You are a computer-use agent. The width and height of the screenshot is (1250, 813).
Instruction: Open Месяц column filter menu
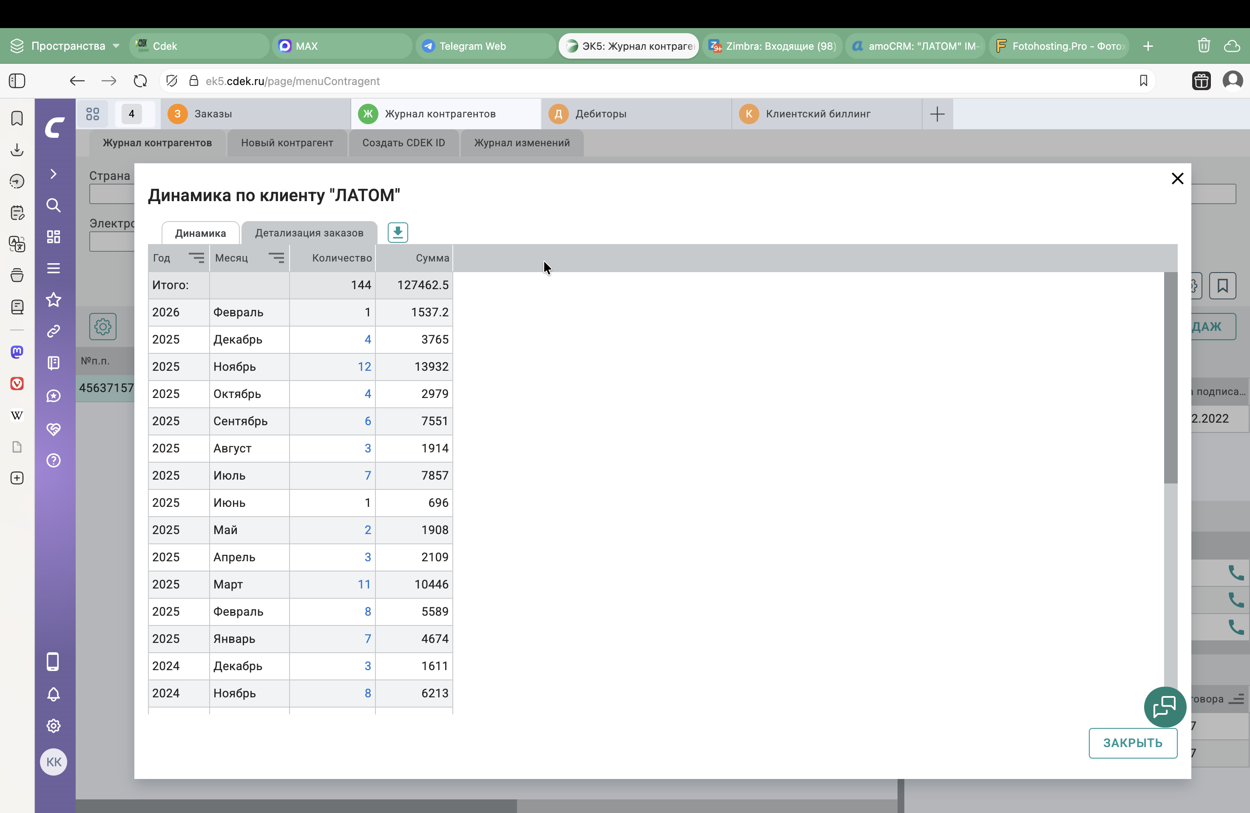[276, 258]
